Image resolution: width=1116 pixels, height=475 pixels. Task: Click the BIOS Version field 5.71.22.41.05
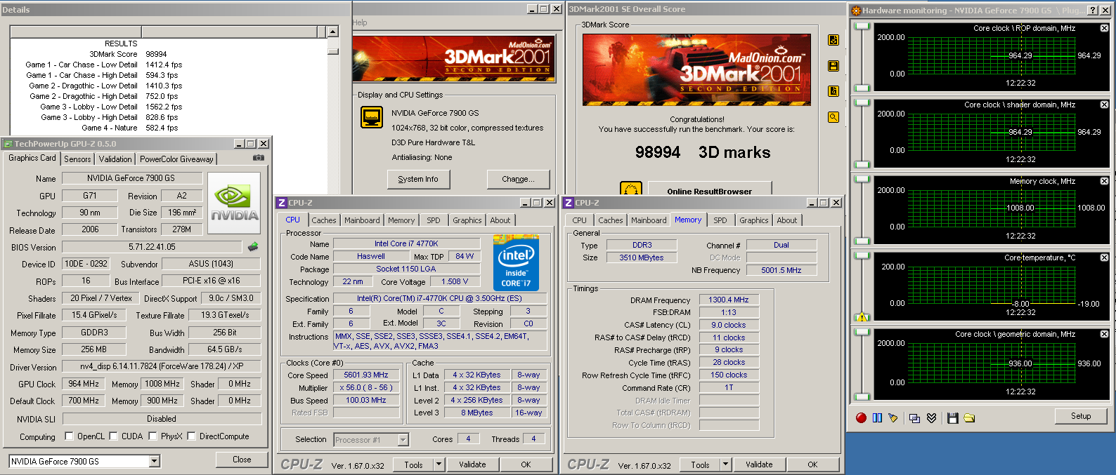[x=152, y=247]
